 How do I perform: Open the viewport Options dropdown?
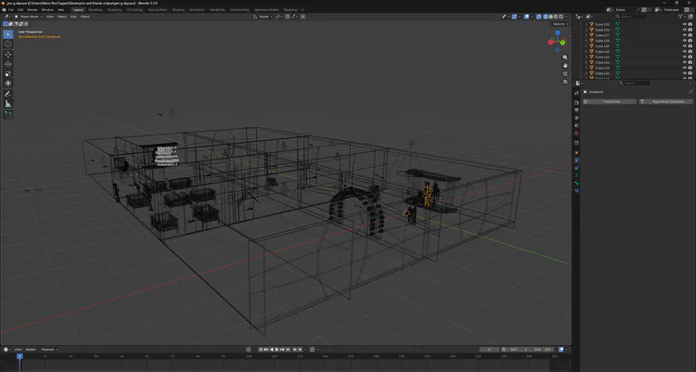560,24
